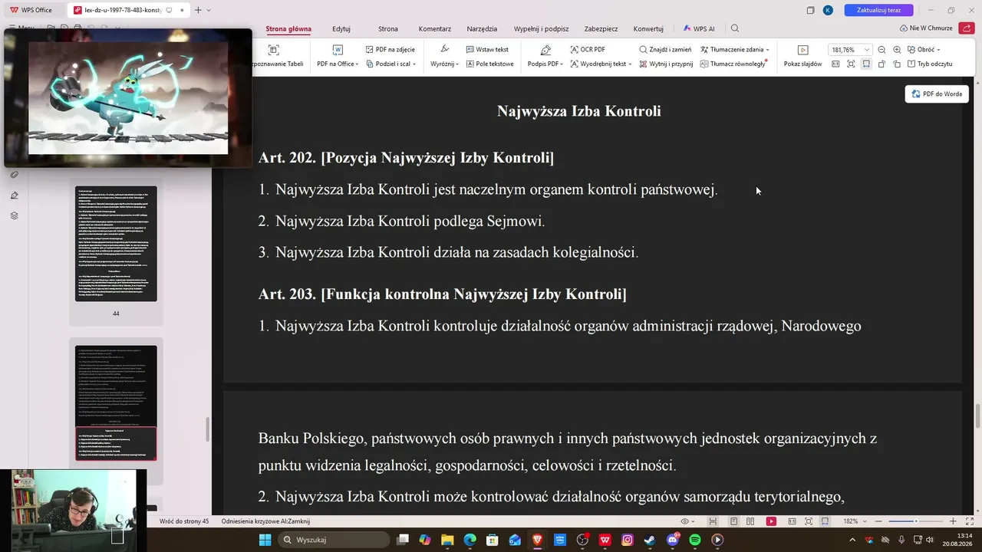
Task: Open the red share button at top right
Action: [967, 28]
